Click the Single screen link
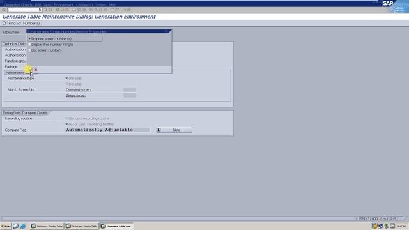This screenshot has height=230, width=409. coord(76,95)
